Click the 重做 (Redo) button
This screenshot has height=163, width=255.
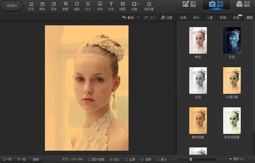click(x=150, y=17)
